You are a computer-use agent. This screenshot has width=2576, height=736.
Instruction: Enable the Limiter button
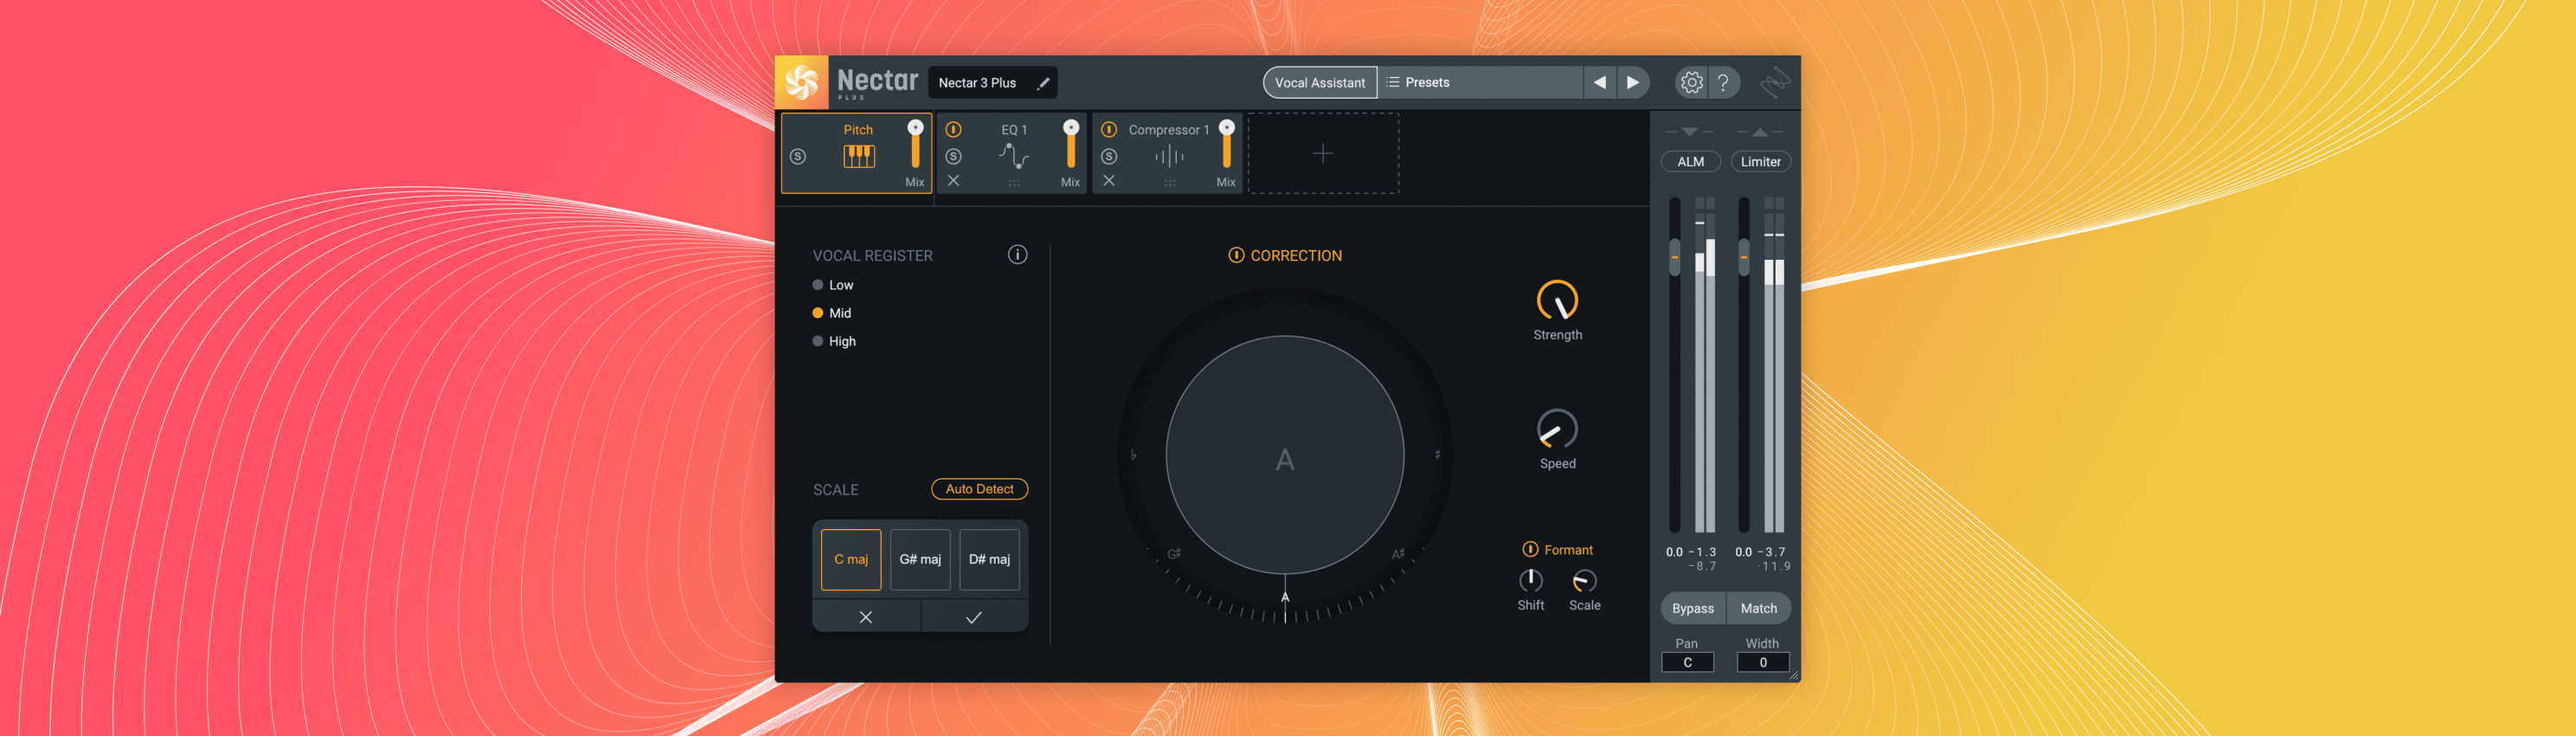point(1760,162)
